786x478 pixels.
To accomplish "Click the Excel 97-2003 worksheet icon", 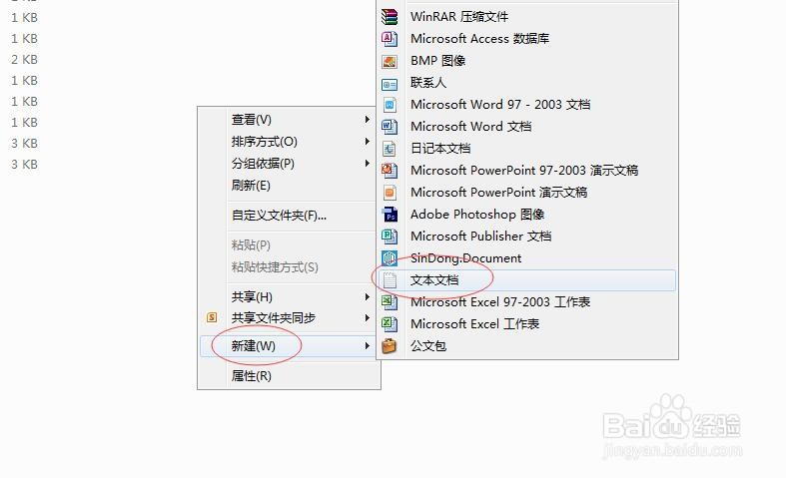I will pyautogui.click(x=390, y=302).
